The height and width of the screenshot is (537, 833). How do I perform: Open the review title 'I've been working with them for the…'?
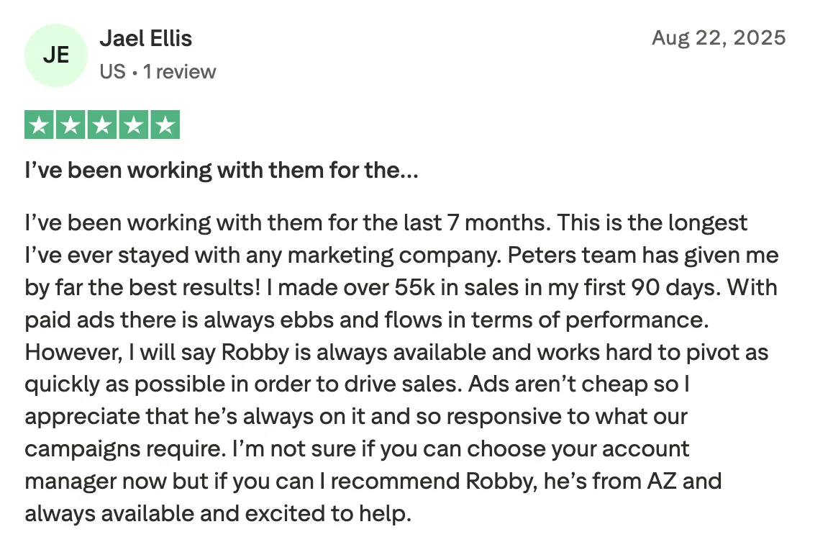(222, 171)
